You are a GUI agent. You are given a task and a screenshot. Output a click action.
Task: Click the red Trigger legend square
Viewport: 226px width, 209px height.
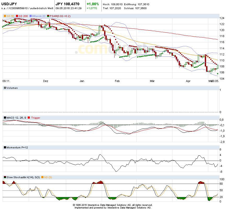(x=29, y=118)
